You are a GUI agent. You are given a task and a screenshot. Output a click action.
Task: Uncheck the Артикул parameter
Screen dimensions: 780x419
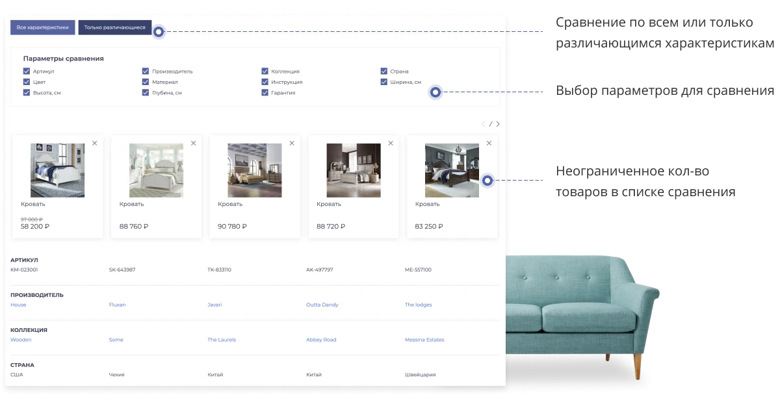(x=27, y=71)
